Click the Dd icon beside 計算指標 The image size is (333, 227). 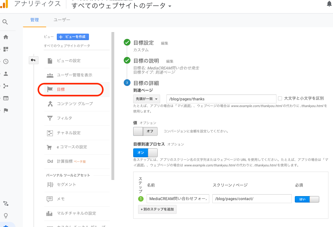tap(50, 161)
